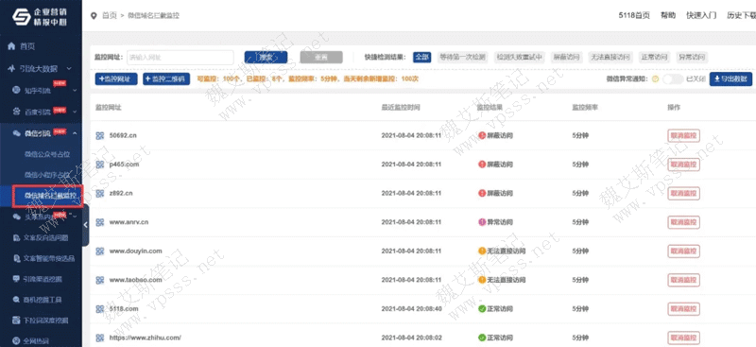Expand the 百度引流 submenu arrow

75,113
